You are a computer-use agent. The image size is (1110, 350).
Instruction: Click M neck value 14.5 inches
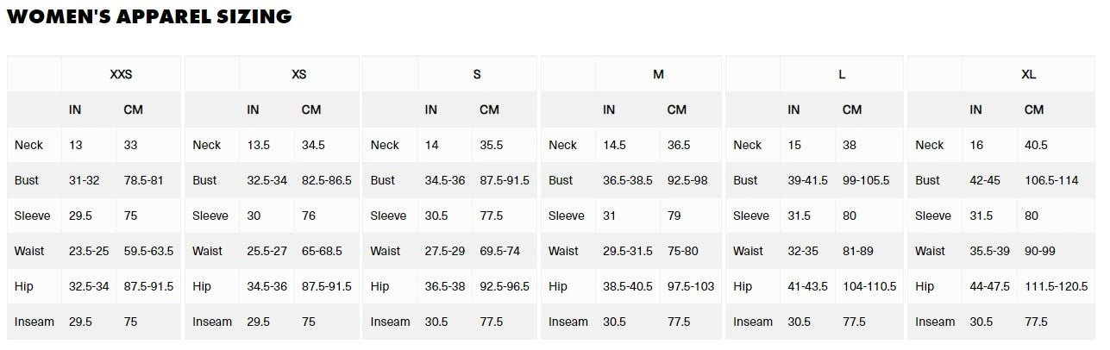[614, 145]
